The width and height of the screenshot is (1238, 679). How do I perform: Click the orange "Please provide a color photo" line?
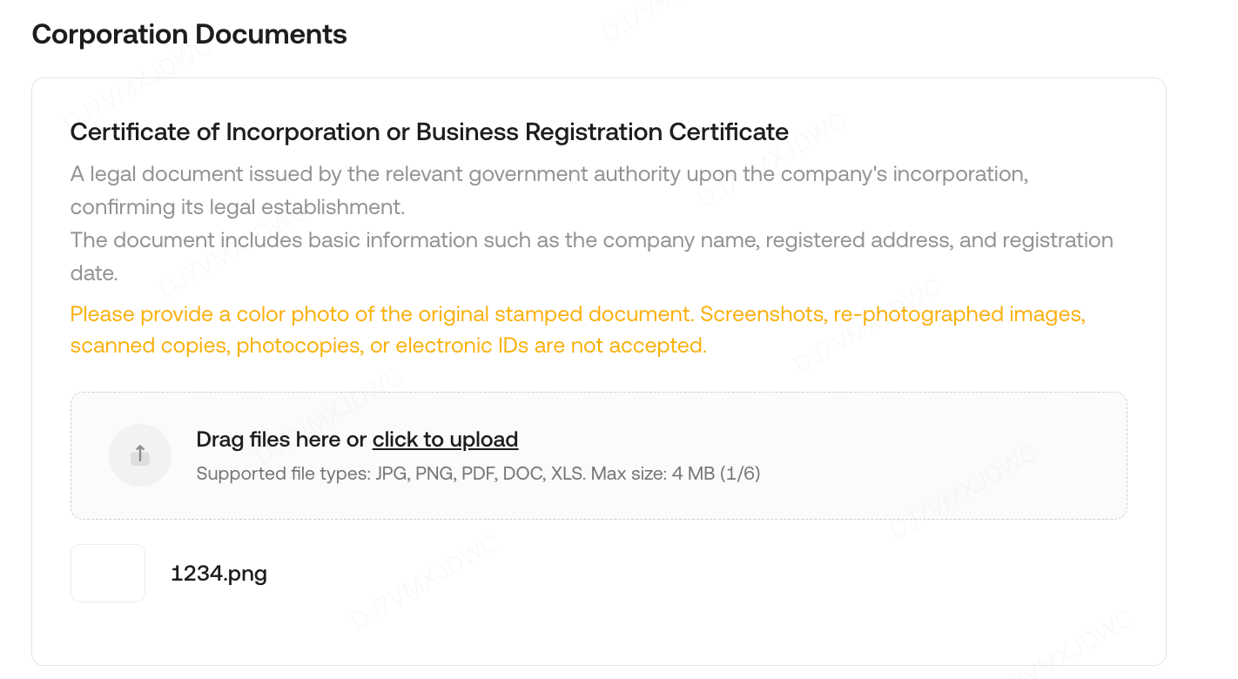[x=383, y=314]
